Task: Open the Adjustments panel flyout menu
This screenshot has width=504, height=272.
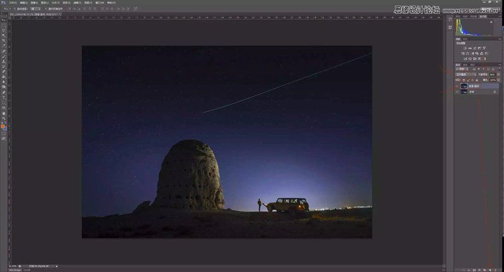Action: click(500, 39)
